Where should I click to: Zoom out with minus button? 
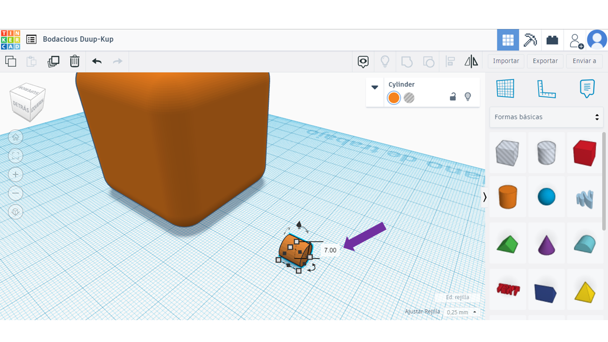tap(16, 193)
